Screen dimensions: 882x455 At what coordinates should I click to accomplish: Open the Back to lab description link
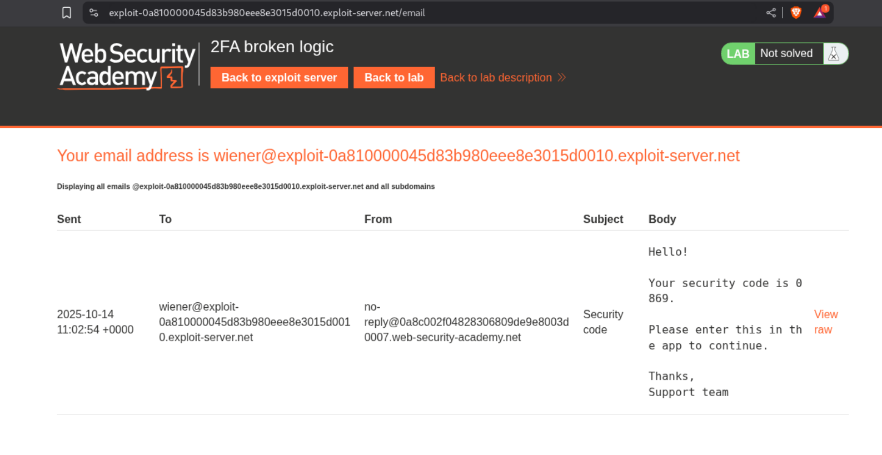tap(496, 78)
